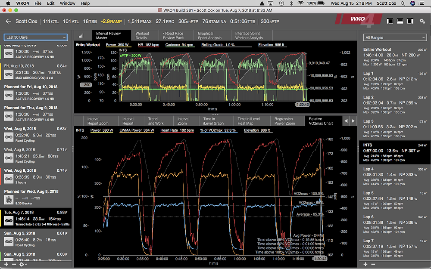The height and width of the screenshot is (269, 431).
Task: Open the Apple menu
Action: (8, 3)
